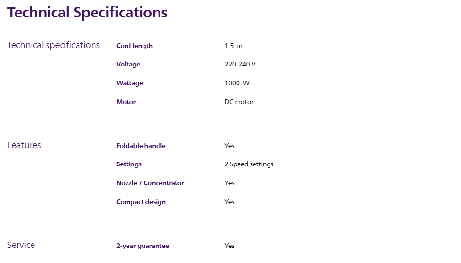
Task: Select the Yes value beside Compact design
Action: (x=229, y=202)
